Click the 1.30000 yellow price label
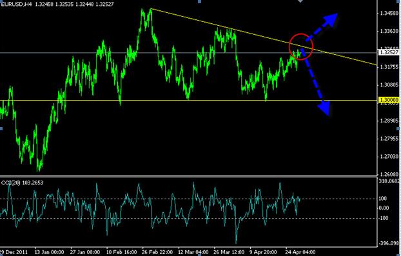This screenshot has width=401, height=256. [389, 100]
